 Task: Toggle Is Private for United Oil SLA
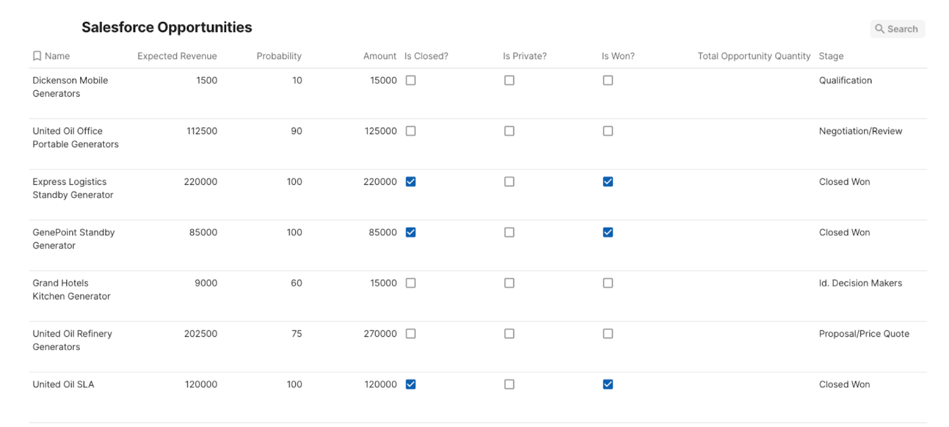[509, 384]
